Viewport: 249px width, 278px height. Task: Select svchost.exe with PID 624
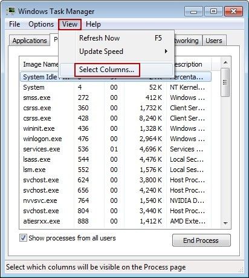(x=115, y=180)
